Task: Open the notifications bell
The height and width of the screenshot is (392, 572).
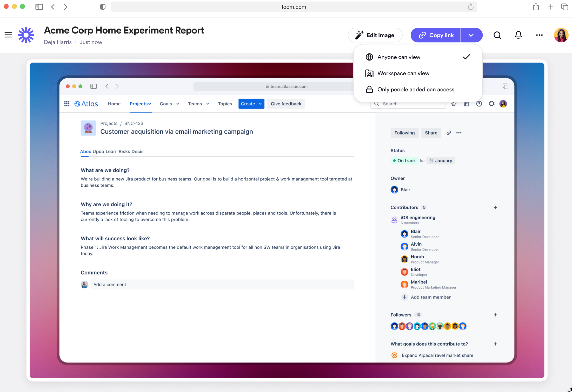Action: 518,35
